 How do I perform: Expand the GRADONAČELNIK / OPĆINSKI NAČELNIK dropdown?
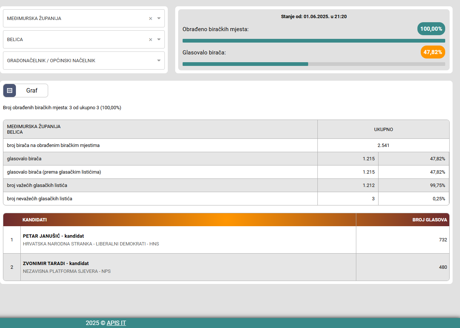[x=159, y=61]
